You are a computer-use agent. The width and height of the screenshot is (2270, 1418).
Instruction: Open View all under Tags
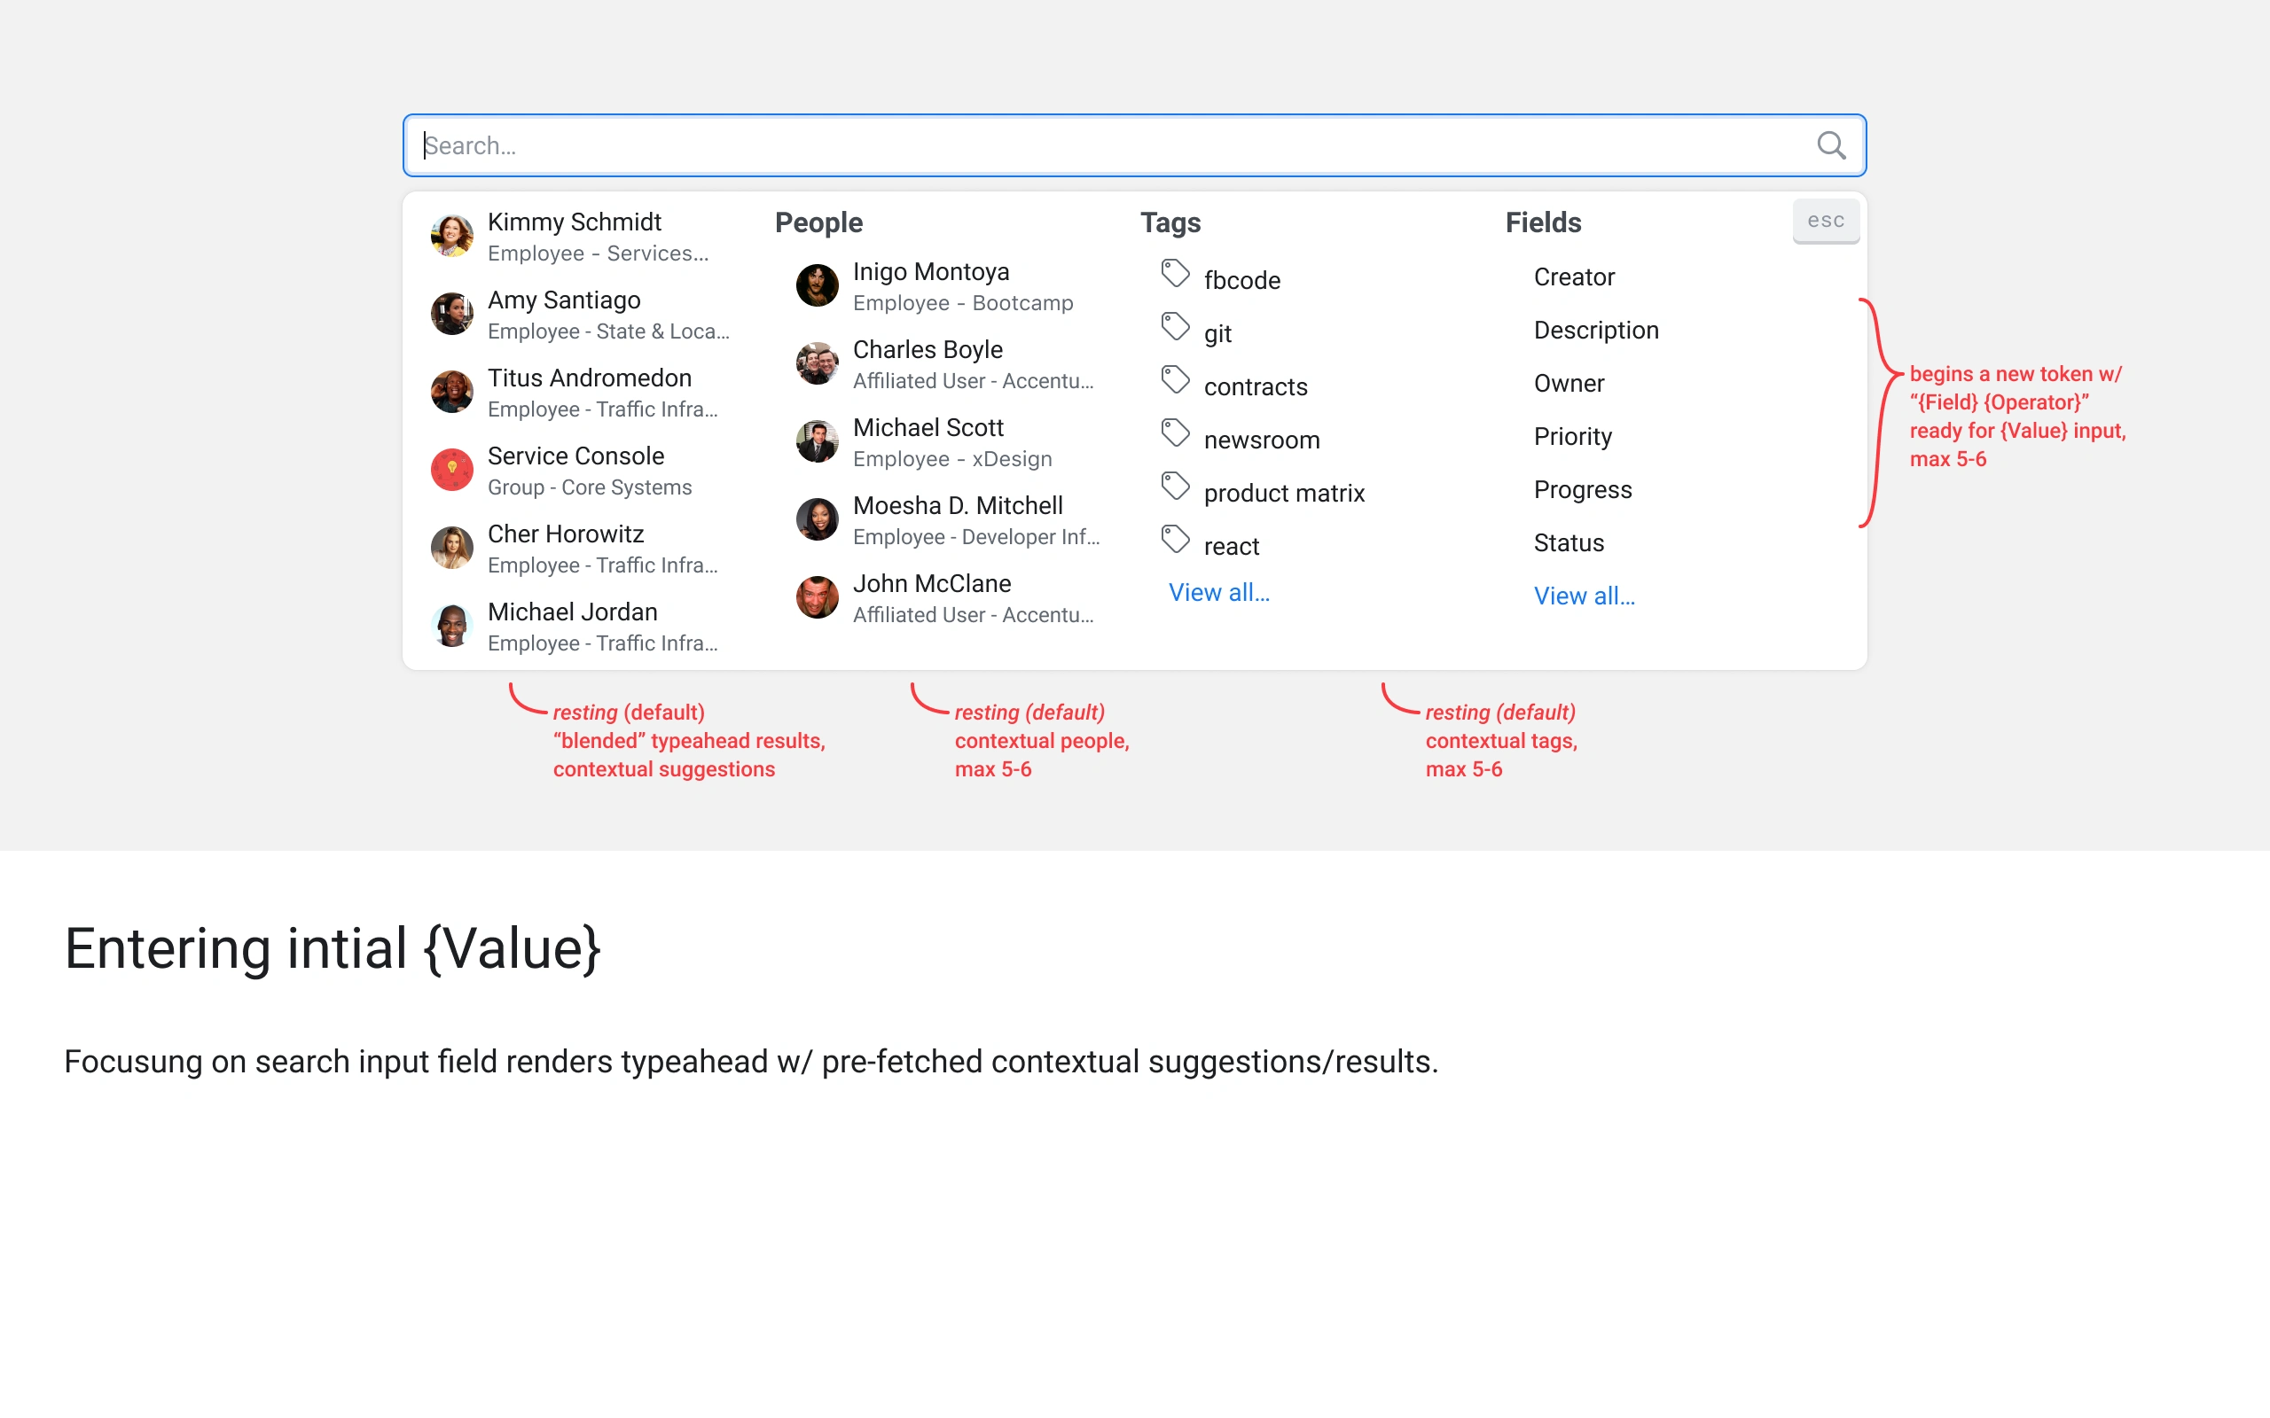click(1218, 593)
